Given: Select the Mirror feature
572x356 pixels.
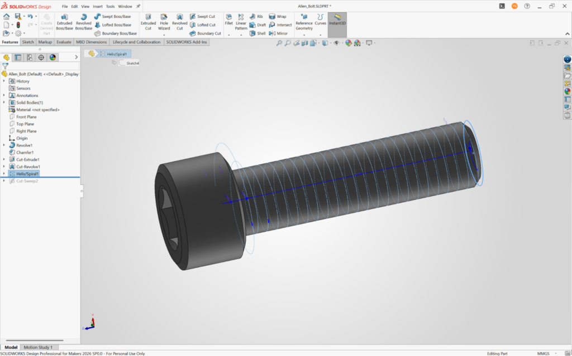Looking at the screenshot, I should point(278,33).
